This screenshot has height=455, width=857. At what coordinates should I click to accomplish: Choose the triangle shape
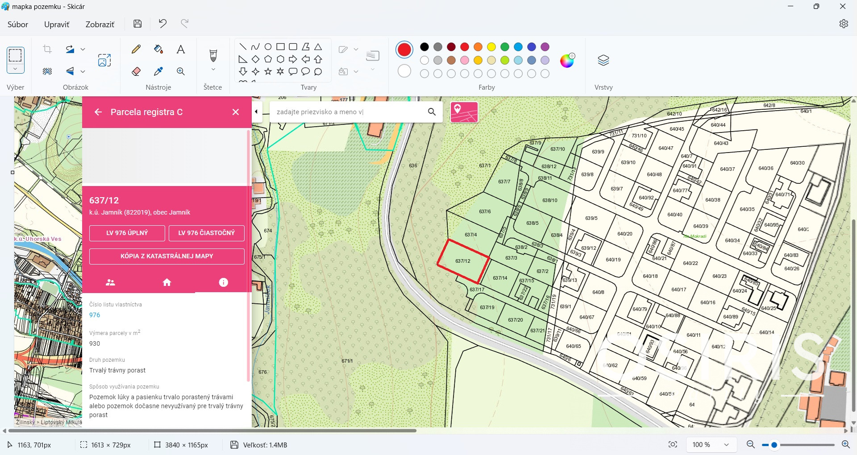318,47
